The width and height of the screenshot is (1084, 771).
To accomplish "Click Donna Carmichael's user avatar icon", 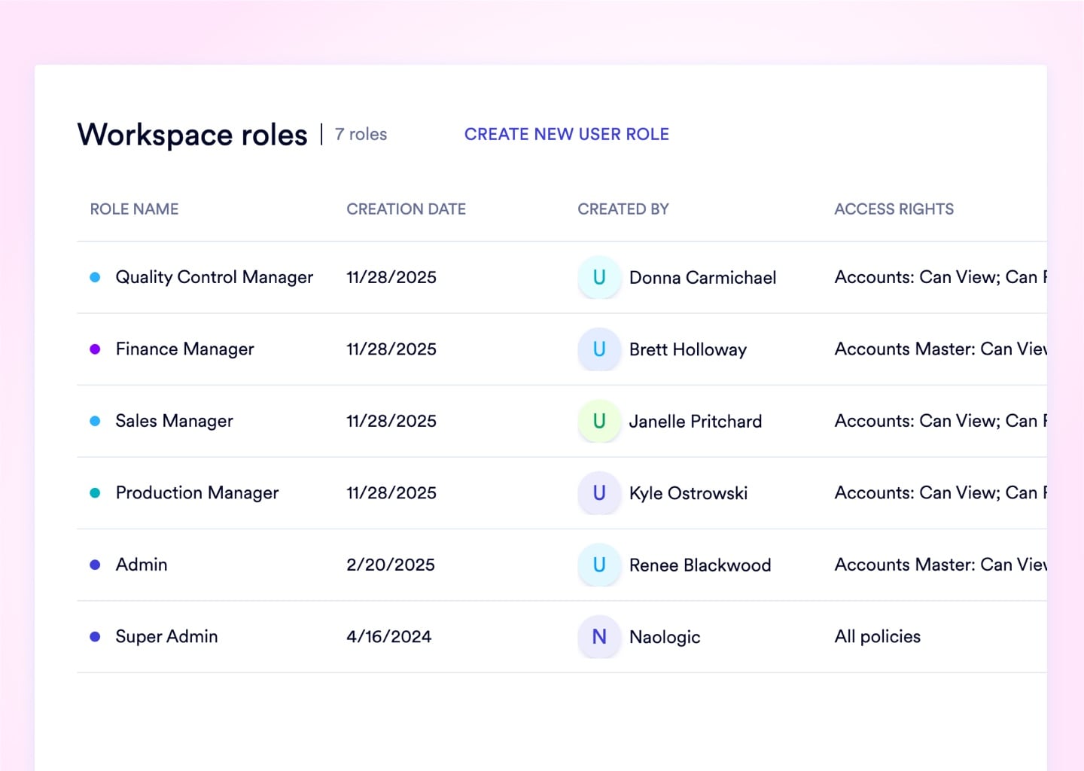I will (x=599, y=277).
